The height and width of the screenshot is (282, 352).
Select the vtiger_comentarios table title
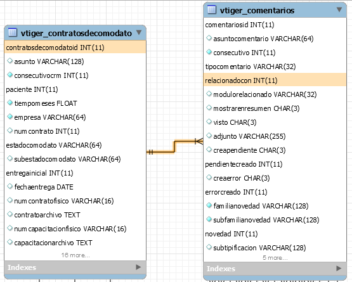point(257,10)
